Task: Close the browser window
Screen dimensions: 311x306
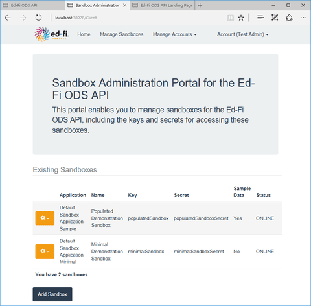Action: (303, 5)
